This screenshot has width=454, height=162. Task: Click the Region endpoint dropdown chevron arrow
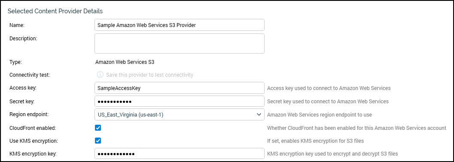pyautogui.click(x=259, y=114)
